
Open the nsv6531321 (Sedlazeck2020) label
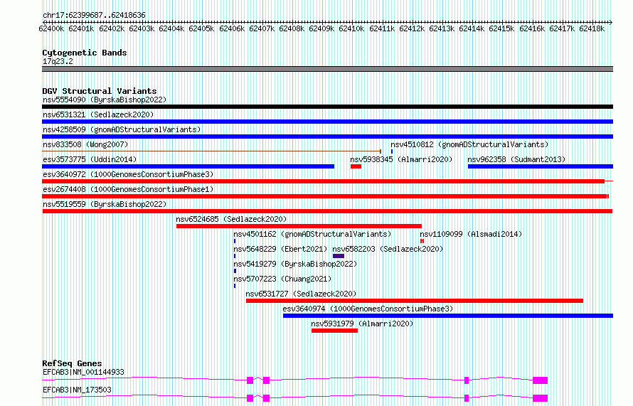click(x=98, y=114)
